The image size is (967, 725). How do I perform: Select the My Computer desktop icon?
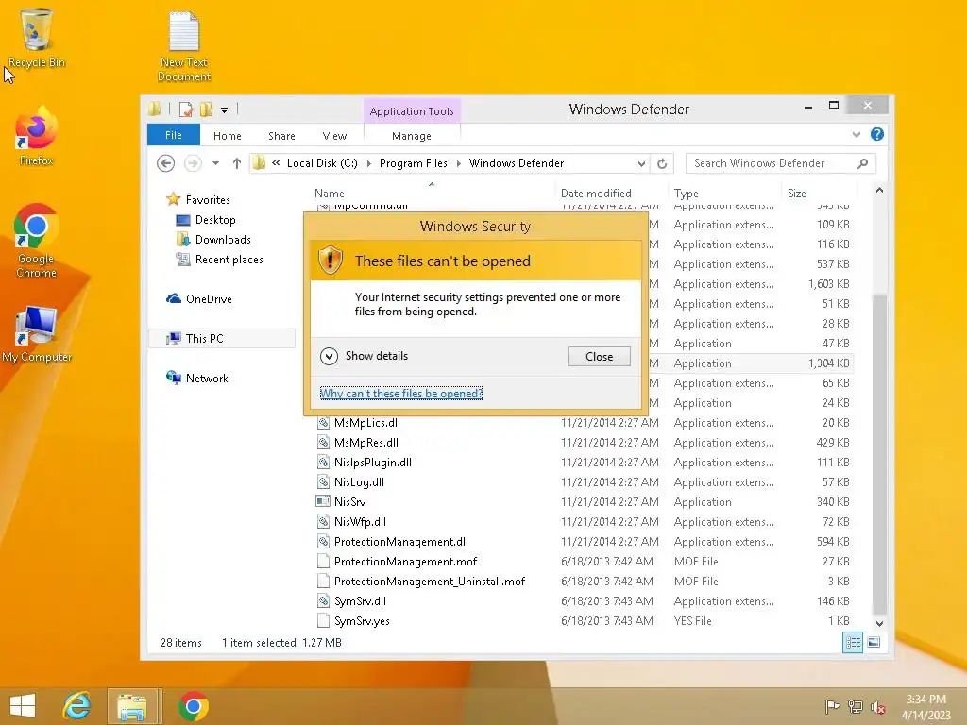(x=37, y=335)
